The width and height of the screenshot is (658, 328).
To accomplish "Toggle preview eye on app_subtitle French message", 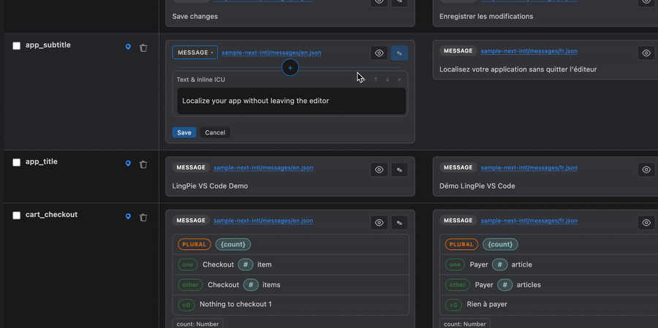I will (x=646, y=53).
